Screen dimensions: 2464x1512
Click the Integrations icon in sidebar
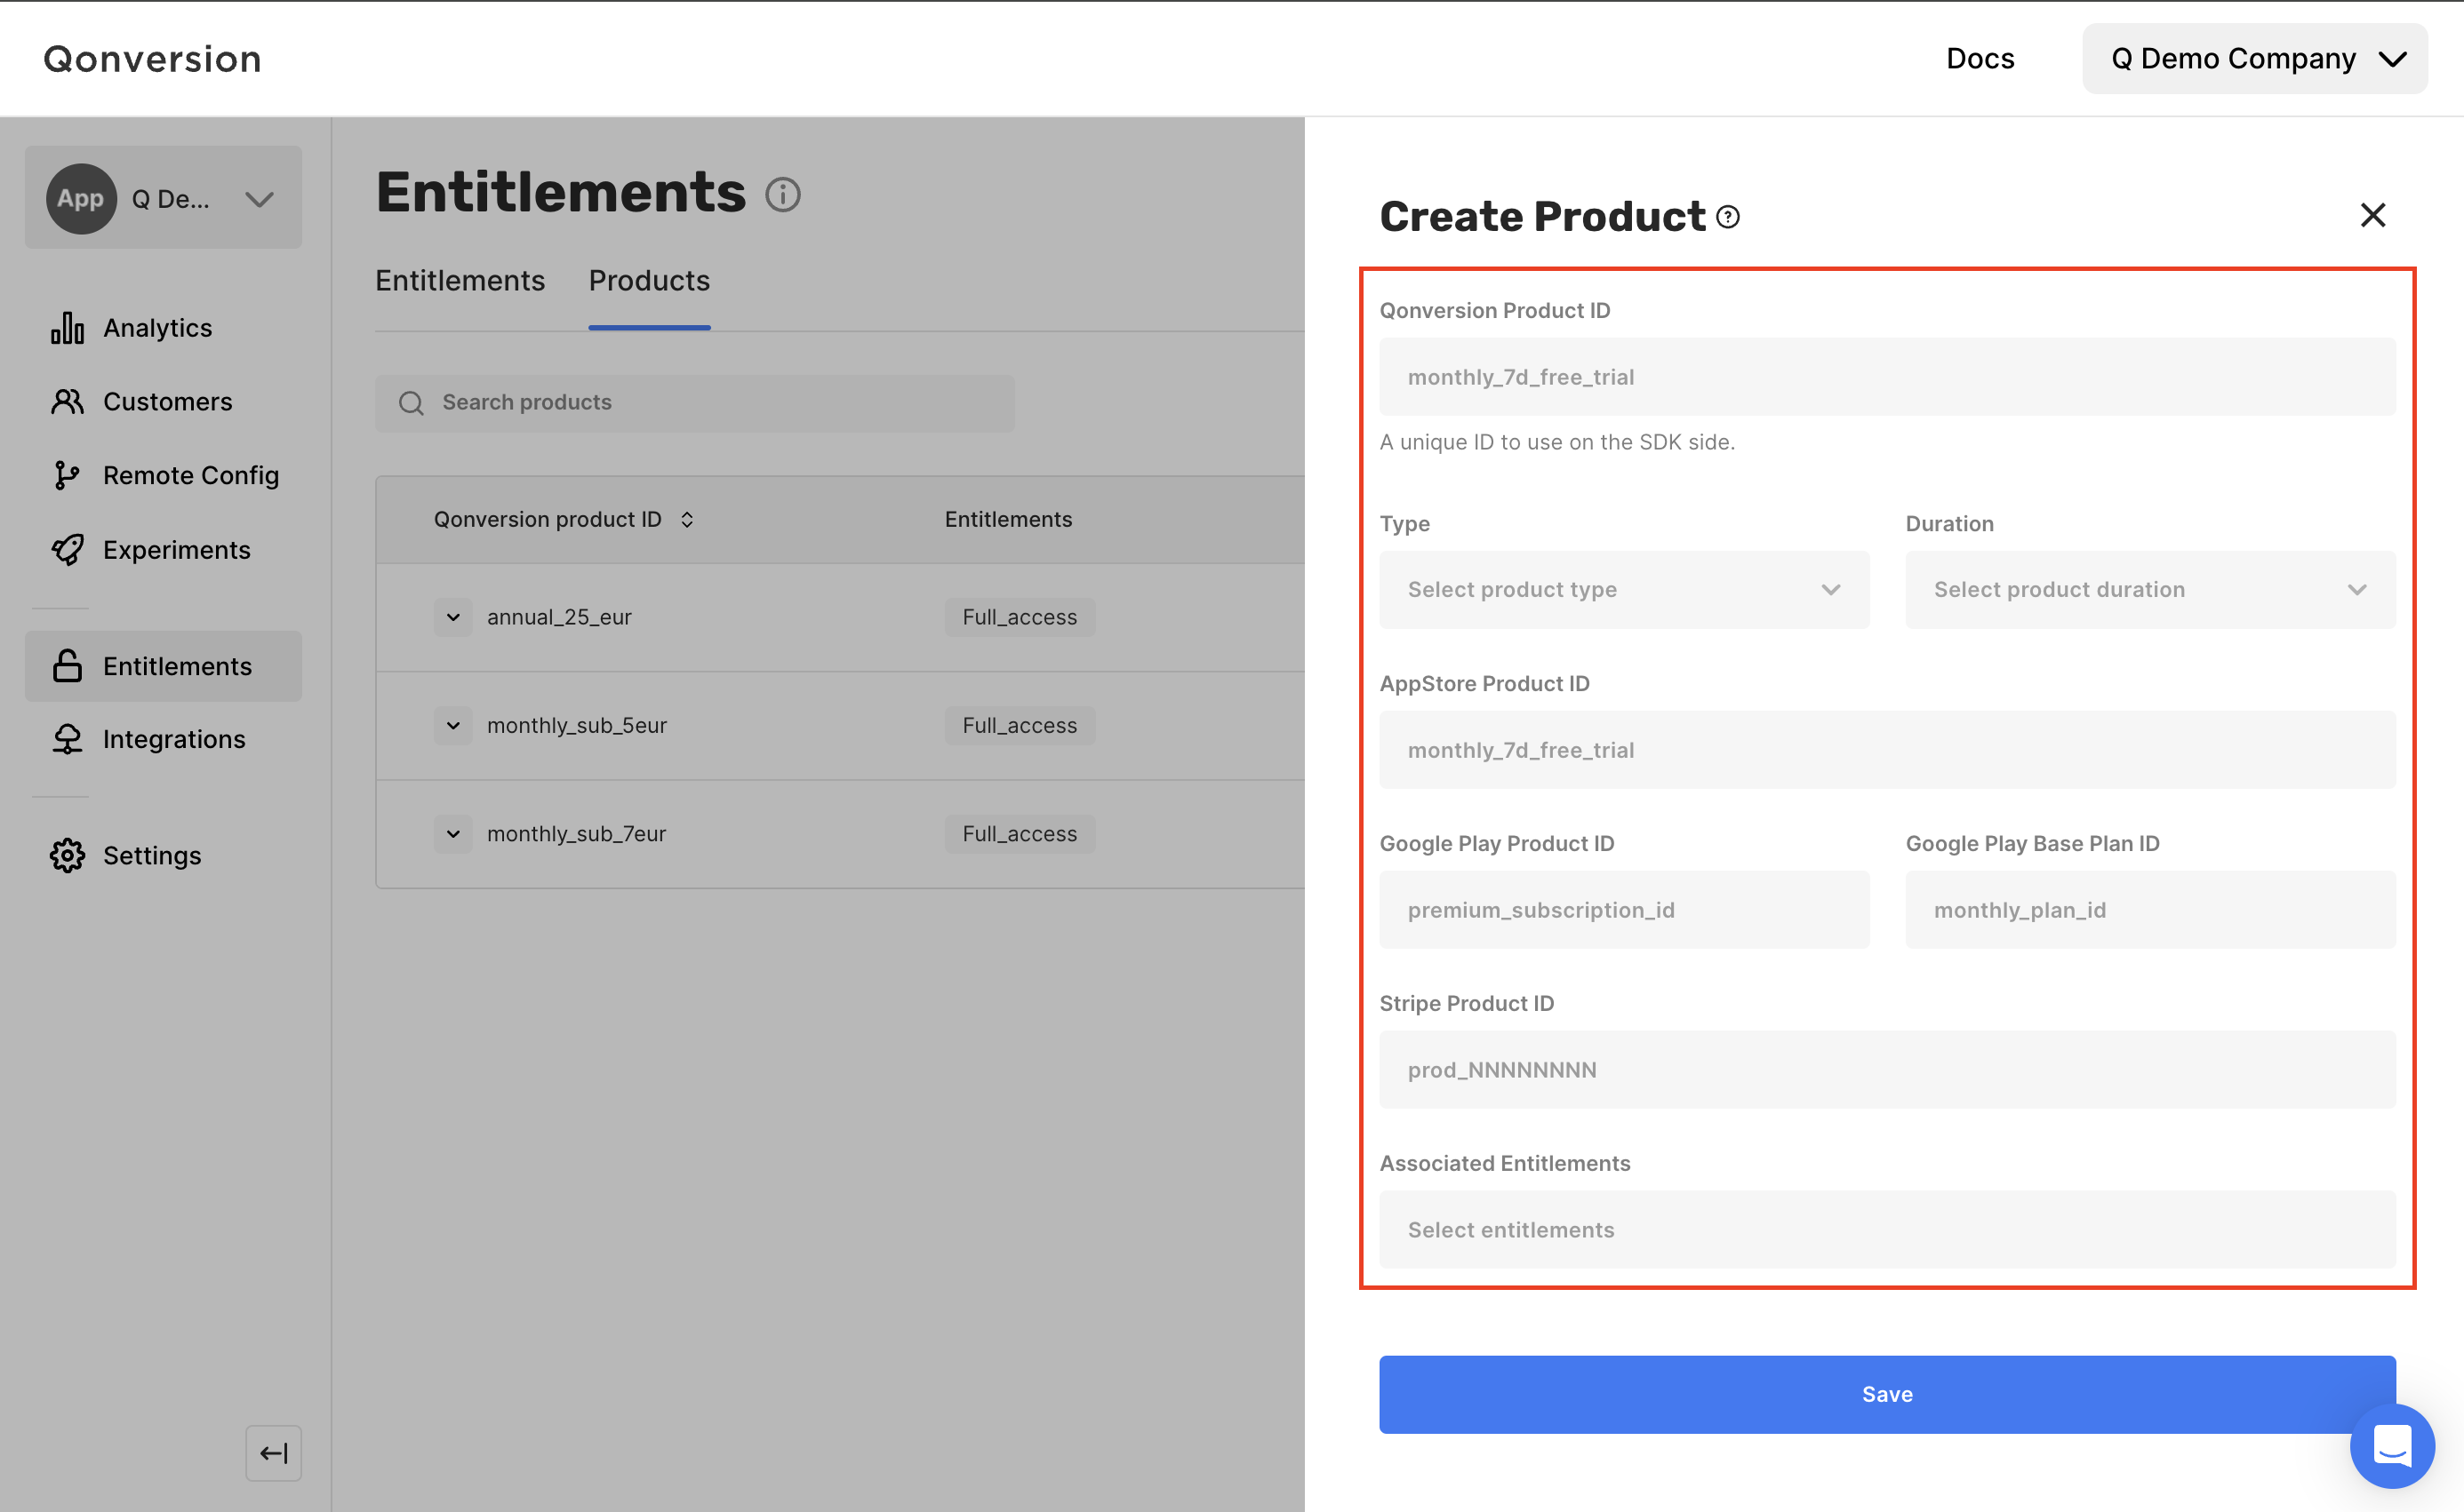tap(67, 739)
